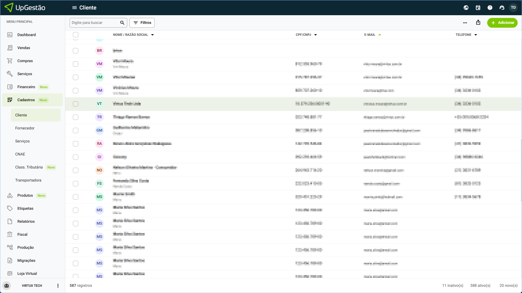Open the Filtros button
Image resolution: width=522 pixels, height=293 pixels.
142,23
